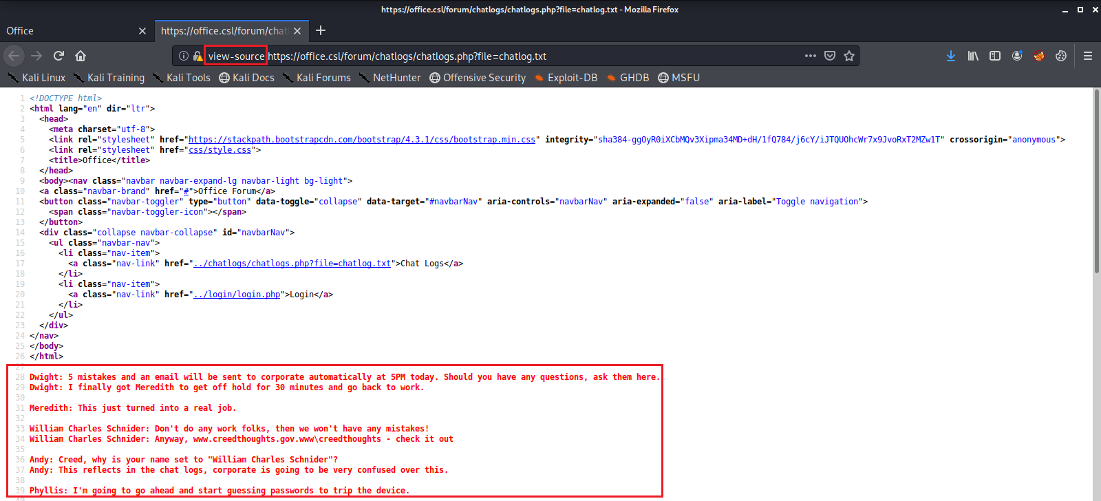
Task: Open the page actions three-dot menu
Action: (x=811, y=56)
